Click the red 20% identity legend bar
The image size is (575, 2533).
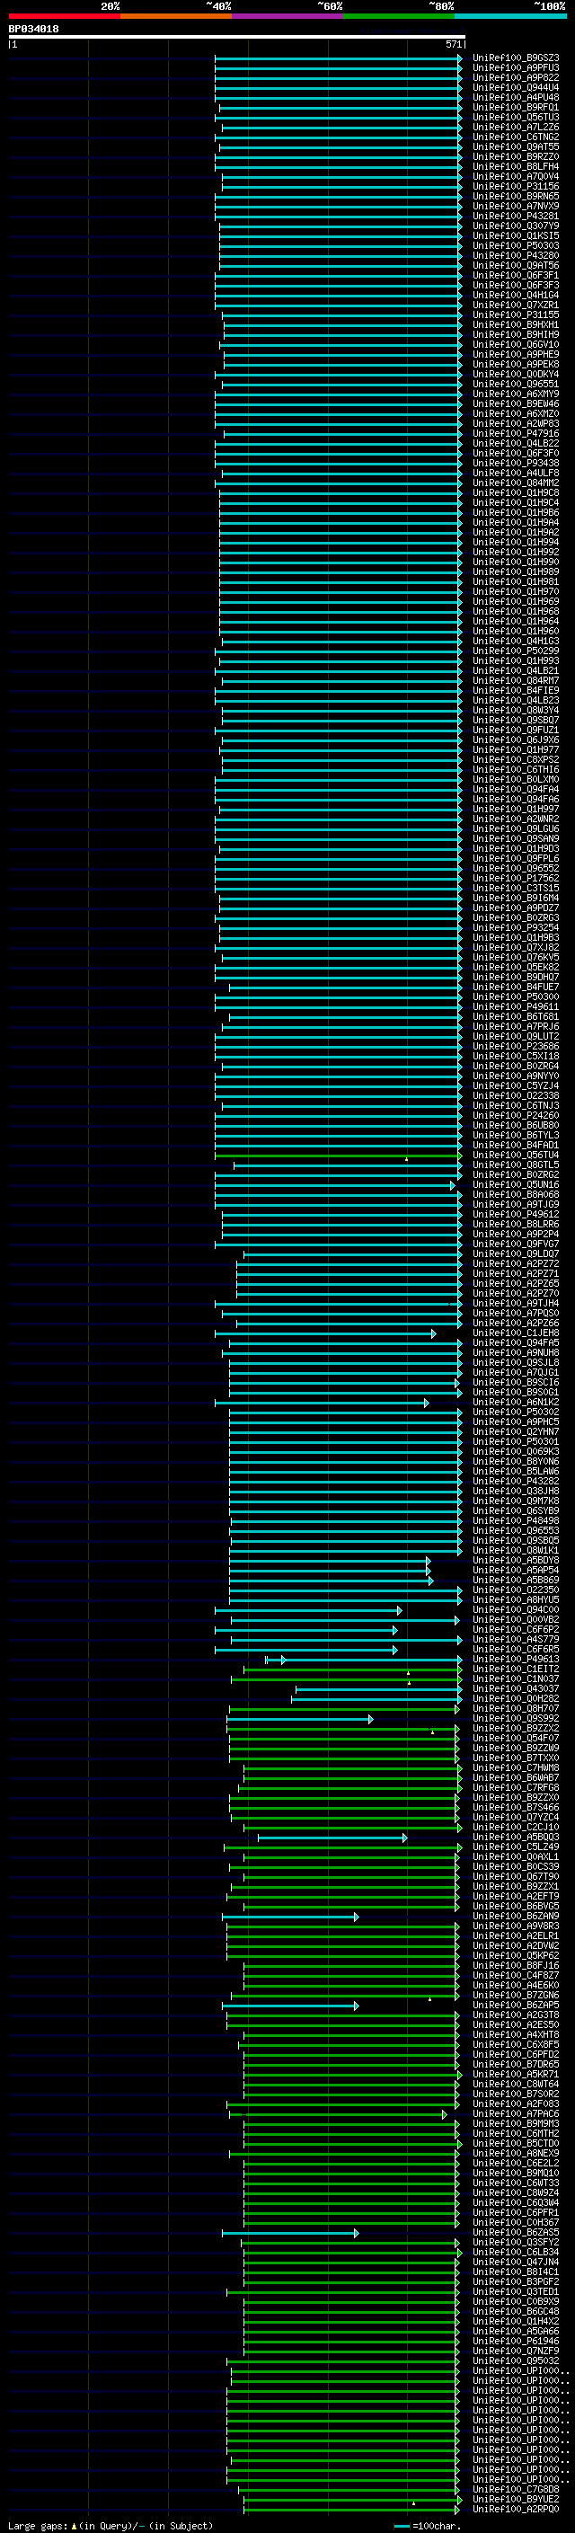pyautogui.click(x=64, y=16)
